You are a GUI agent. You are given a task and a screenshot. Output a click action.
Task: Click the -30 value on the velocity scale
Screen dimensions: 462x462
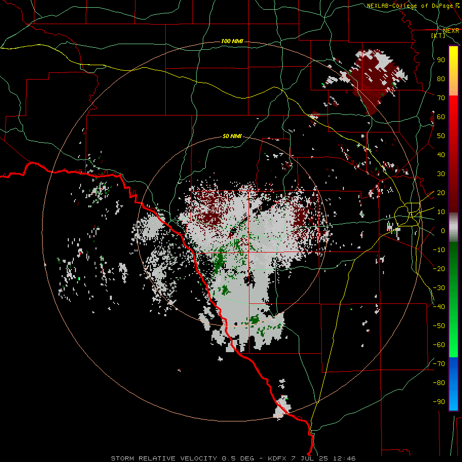(x=439, y=288)
